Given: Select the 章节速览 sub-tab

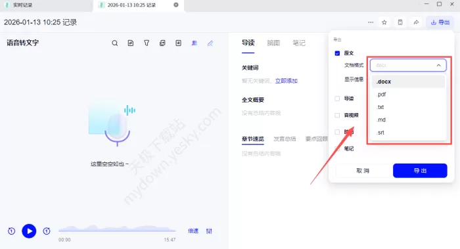Looking at the screenshot, I should [252, 139].
